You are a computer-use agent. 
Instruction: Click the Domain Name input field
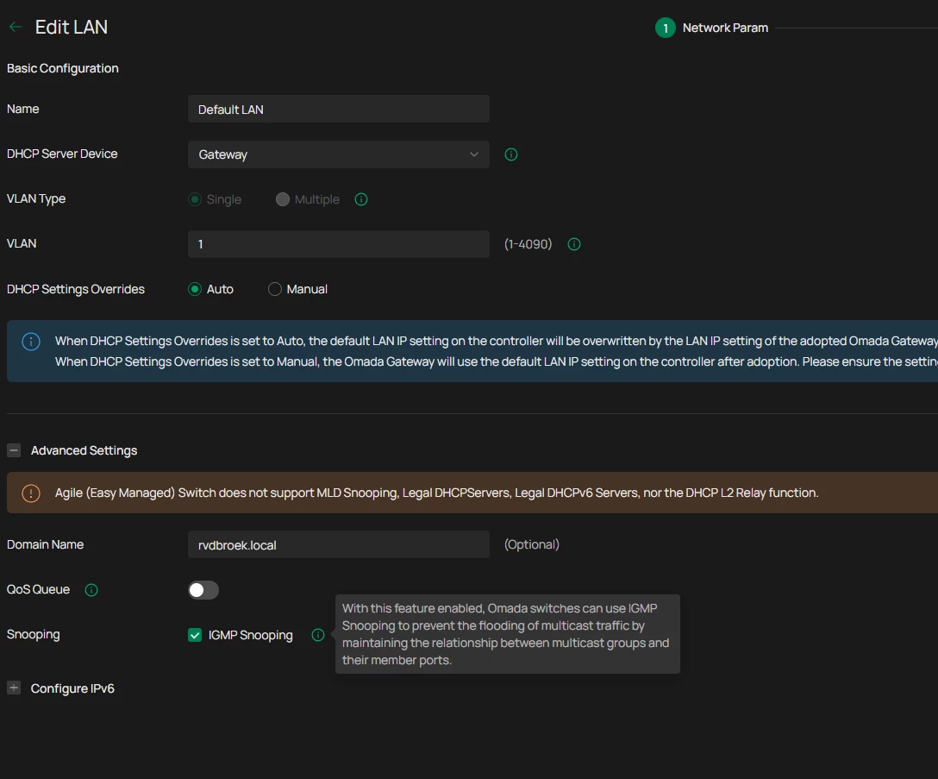click(339, 545)
